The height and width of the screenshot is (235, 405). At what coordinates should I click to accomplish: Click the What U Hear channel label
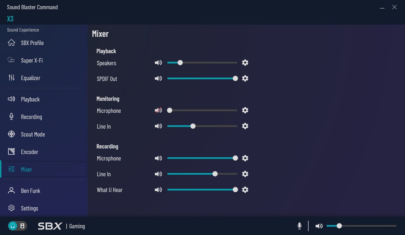pyautogui.click(x=109, y=190)
